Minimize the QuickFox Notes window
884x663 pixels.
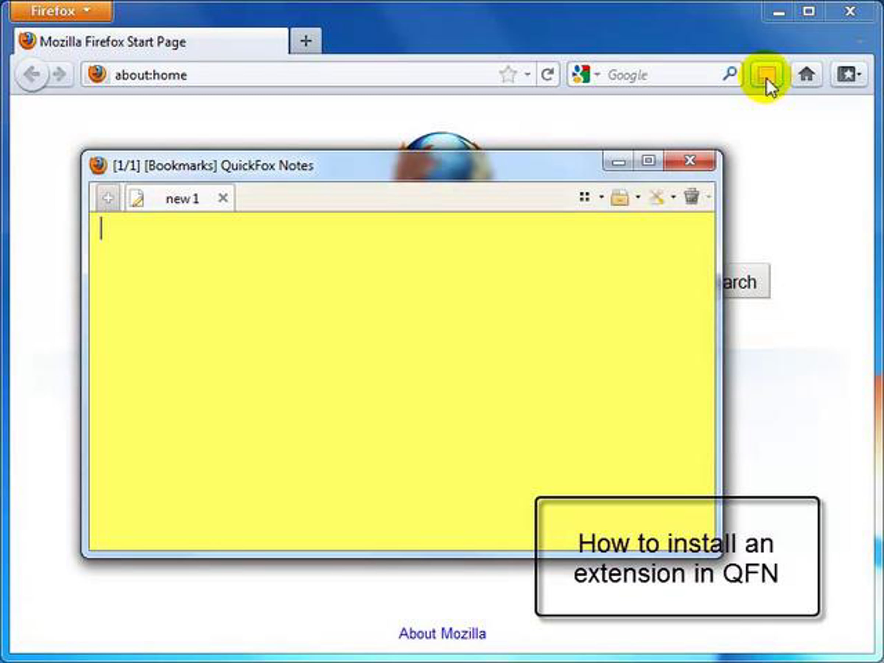[618, 161]
